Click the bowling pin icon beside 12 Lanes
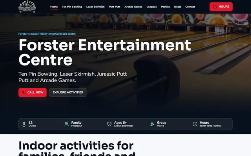The image size is (251, 156). click(24, 124)
